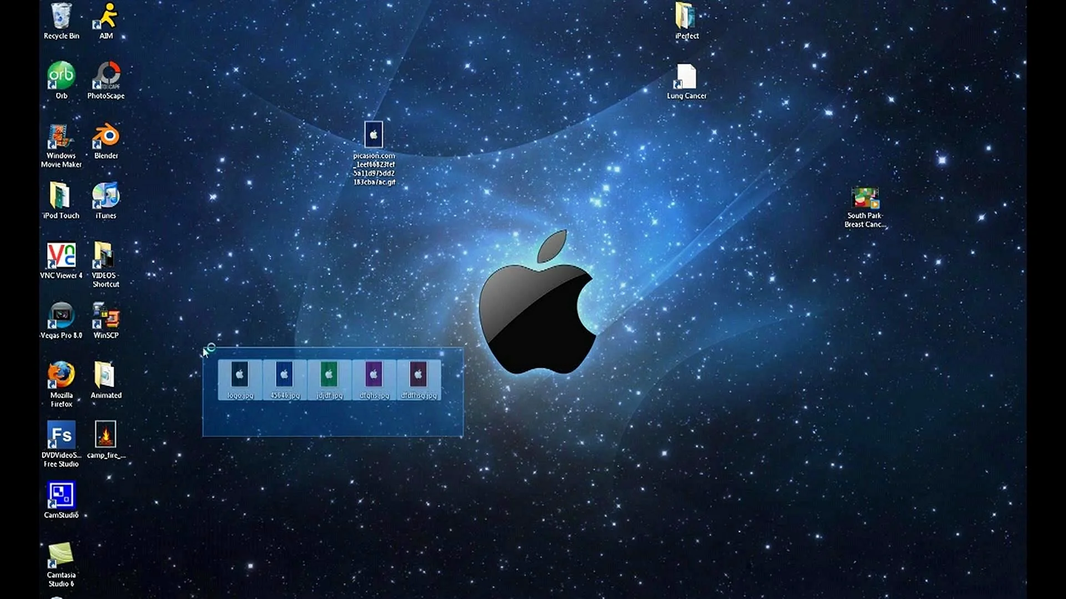This screenshot has width=1066, height=599.
Task: Click the logo.jpg file thumbnail
Action: click(240, 380)
